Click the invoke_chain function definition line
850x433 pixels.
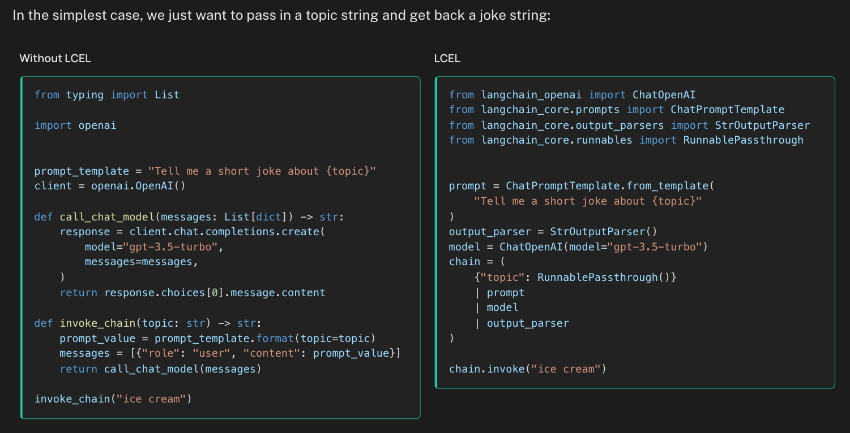147,323
